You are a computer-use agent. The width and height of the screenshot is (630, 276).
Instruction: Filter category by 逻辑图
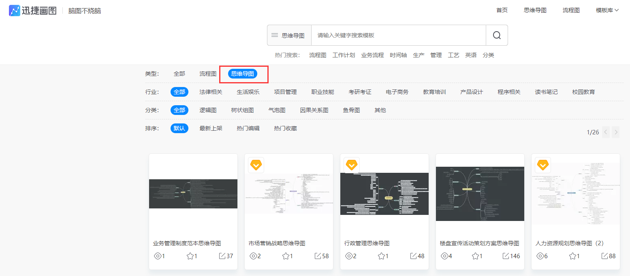(208, 110)
